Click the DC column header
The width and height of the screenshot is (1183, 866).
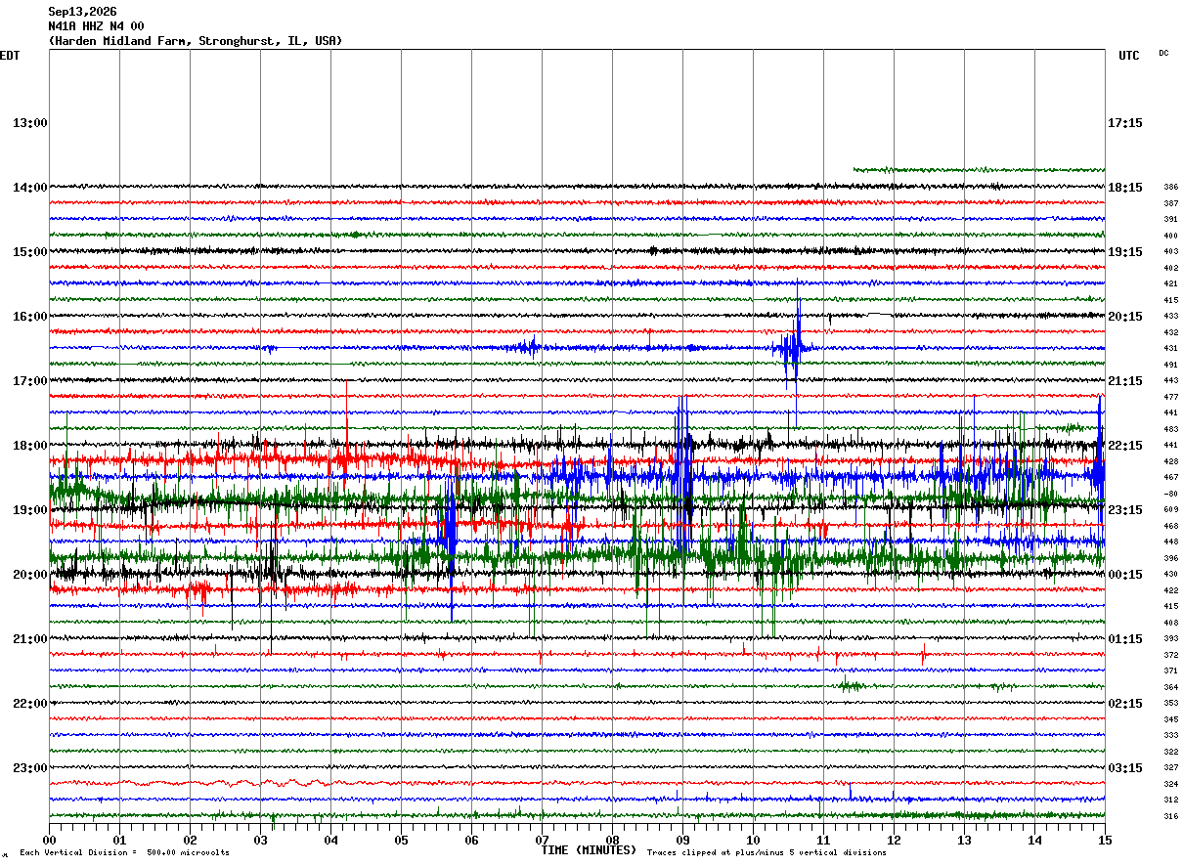tap(1163, 53)
